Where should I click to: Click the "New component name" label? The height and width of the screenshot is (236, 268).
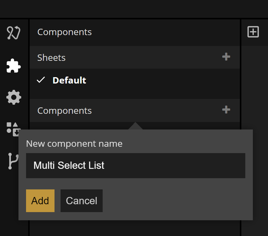(x=74, y=143)
